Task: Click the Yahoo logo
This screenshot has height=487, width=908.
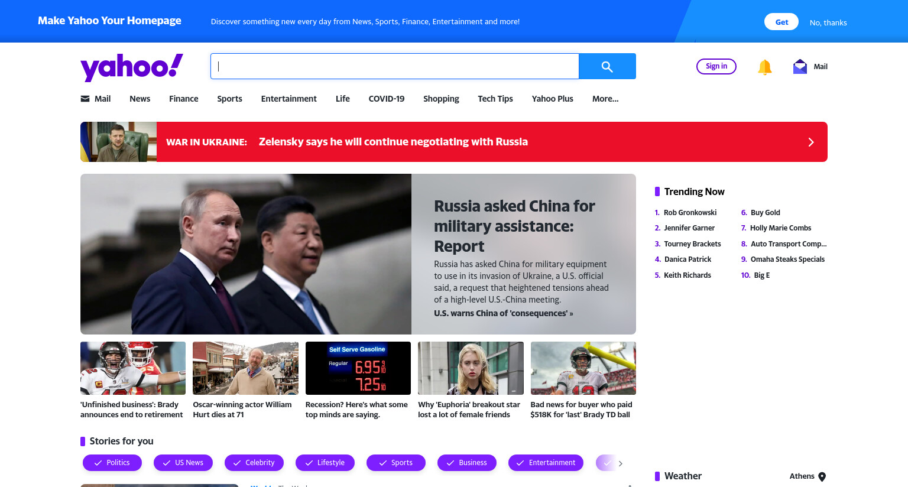Action: click(x=132, y=67)
